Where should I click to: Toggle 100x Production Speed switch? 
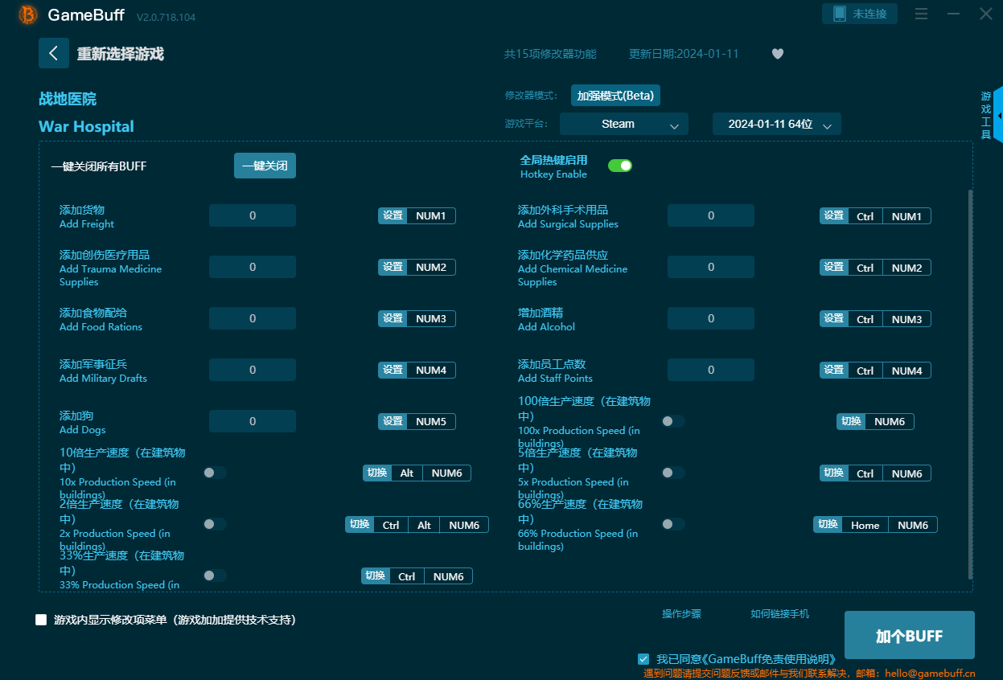[673, 421]
